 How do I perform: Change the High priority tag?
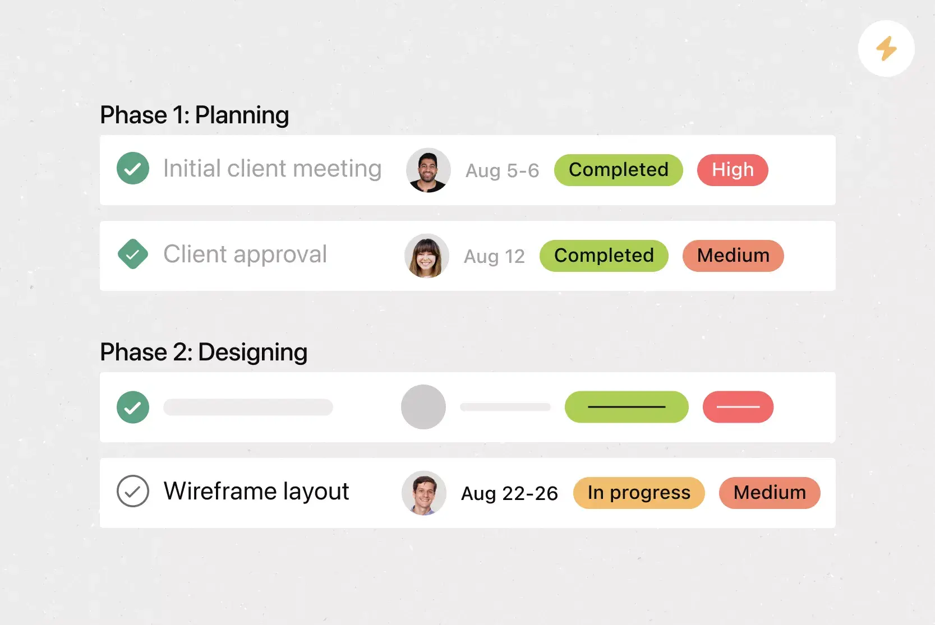click(733, 170)
